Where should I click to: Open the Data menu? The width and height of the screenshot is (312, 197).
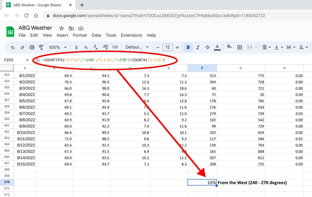pyautogui.click(x=96, y=35)
